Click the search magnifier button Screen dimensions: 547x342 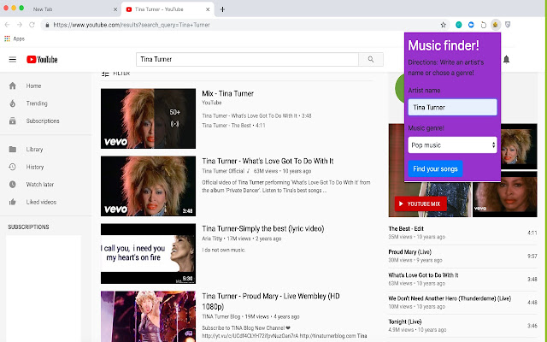(371, 59)
